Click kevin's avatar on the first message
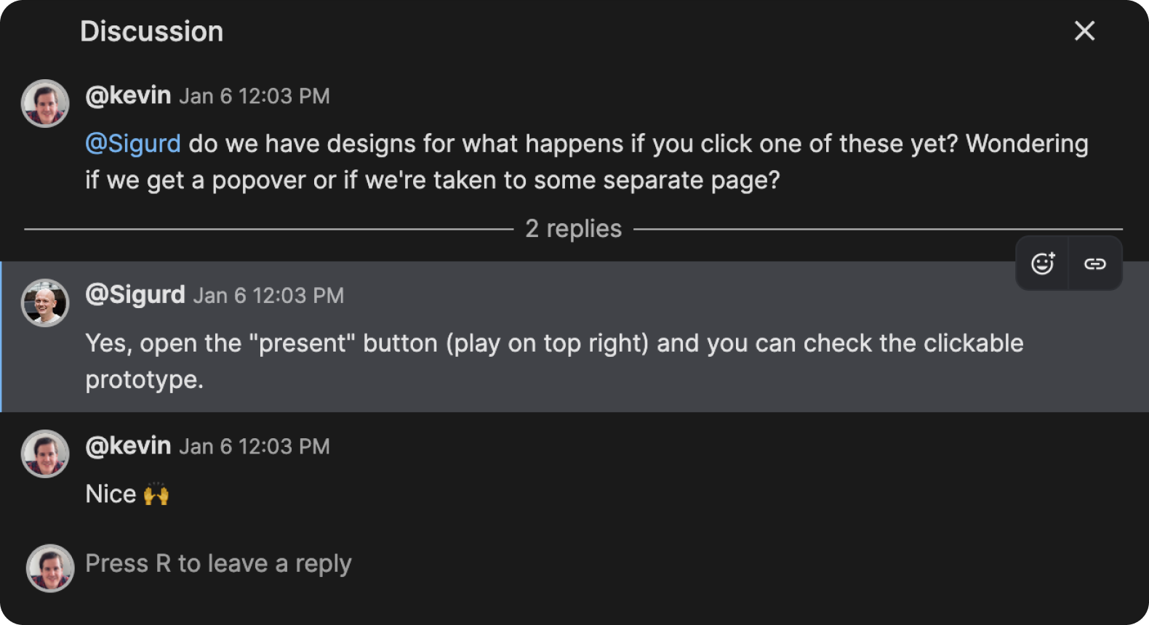The height and width of the screenshot is (625, 1149). coord(45,103)
